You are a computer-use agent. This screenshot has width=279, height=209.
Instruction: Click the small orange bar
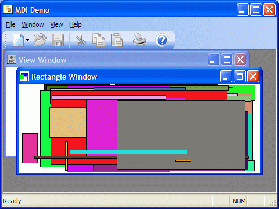point(183,161)
